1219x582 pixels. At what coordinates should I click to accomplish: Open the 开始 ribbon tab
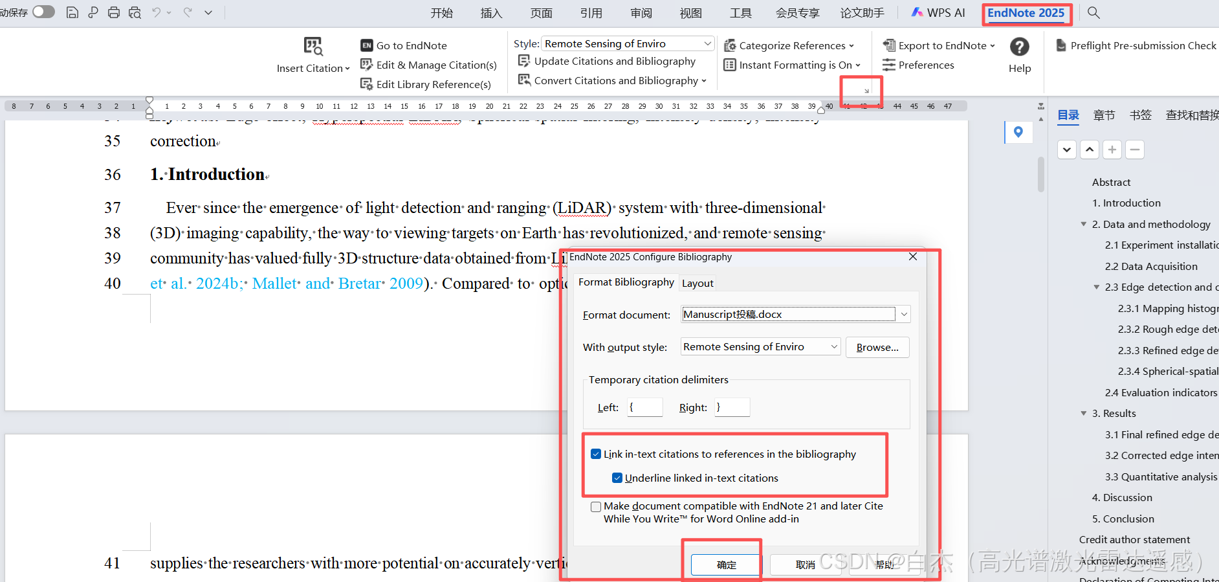pos(442,13)
